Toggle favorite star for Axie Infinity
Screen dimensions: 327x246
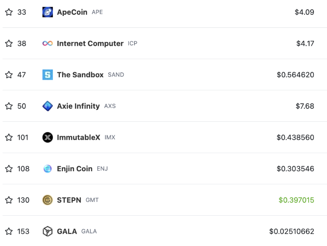tap(9, 106)
